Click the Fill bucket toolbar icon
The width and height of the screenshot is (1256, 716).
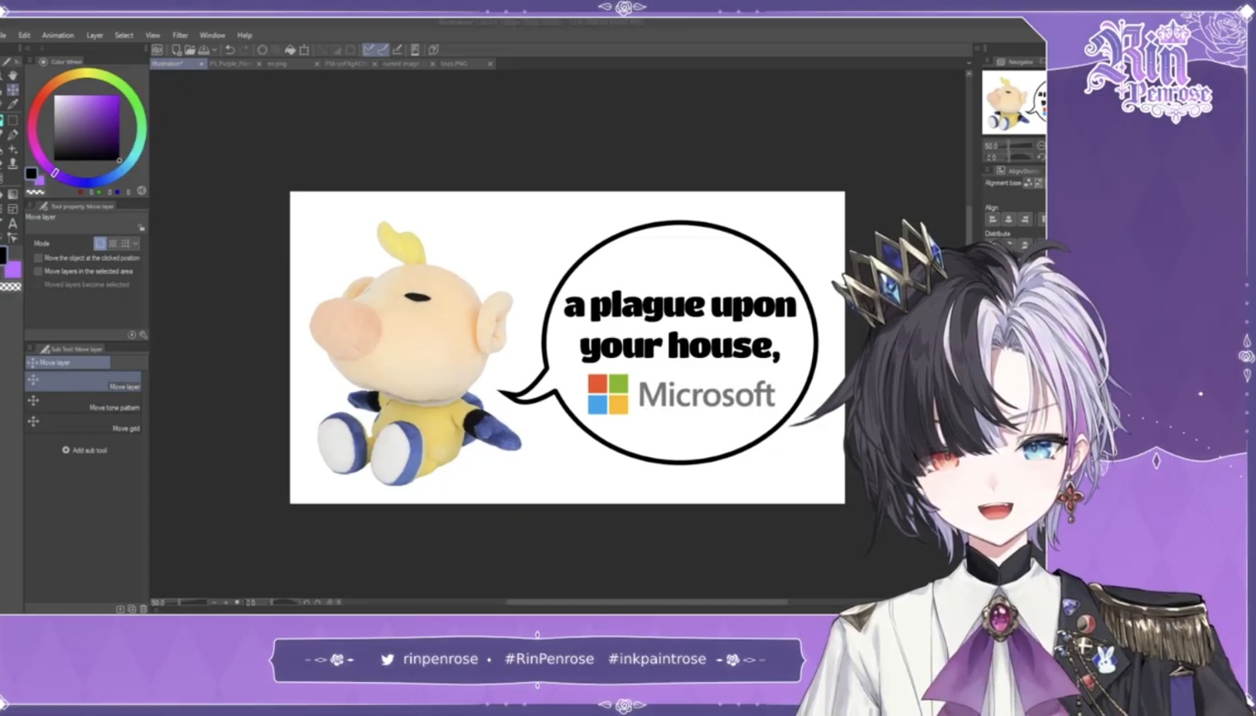click(x=290, y=50)
